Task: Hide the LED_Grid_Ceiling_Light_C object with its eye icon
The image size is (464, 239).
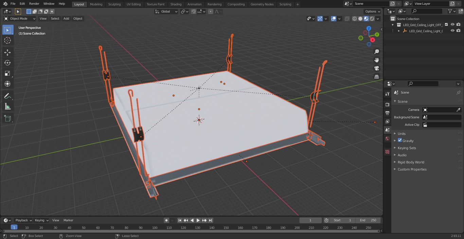Action: pyautogui.click(x=452, y=31)
